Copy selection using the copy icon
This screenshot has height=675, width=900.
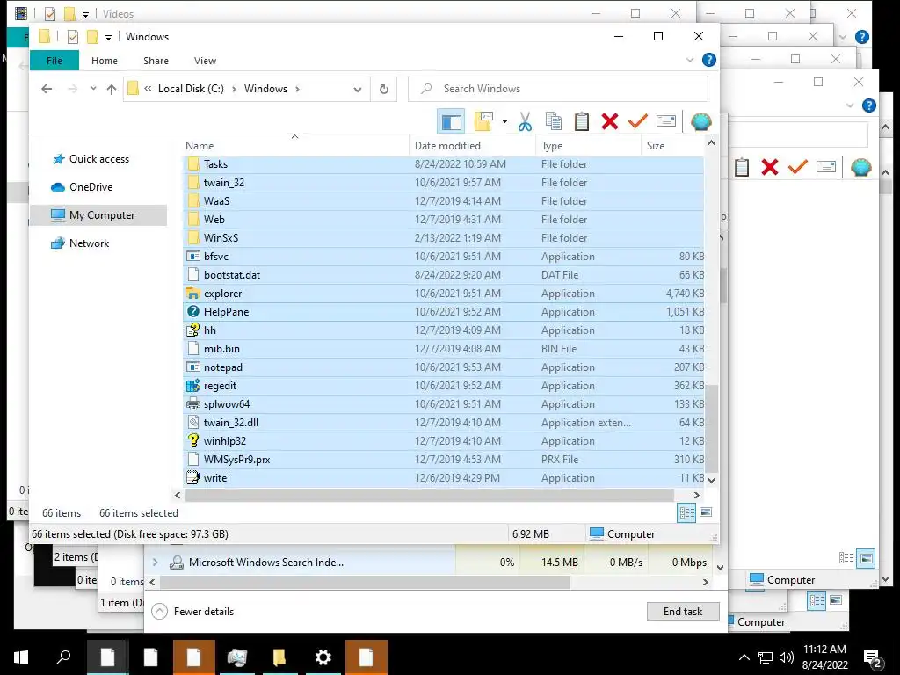[554, 121]
